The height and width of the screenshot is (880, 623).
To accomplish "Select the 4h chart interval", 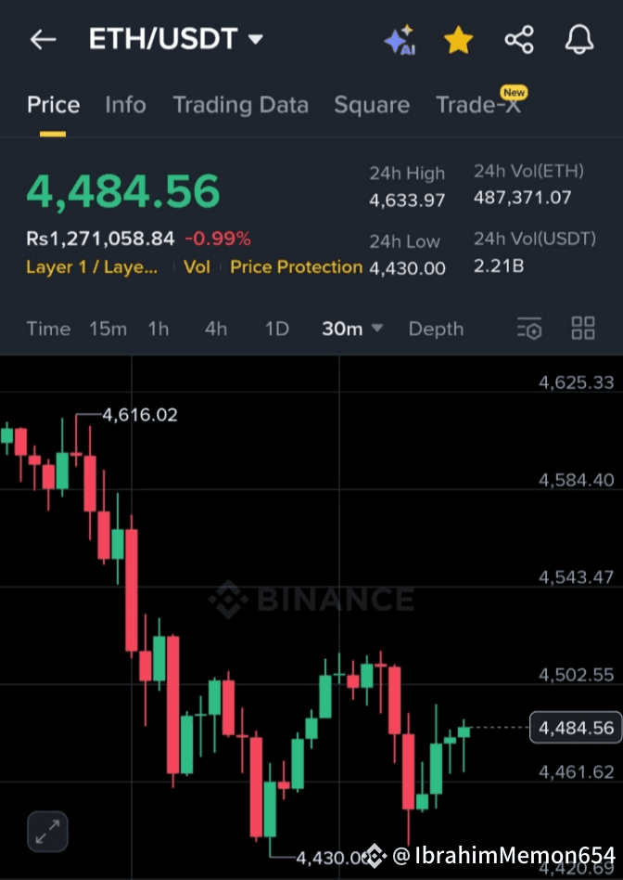I will [216, 329].
